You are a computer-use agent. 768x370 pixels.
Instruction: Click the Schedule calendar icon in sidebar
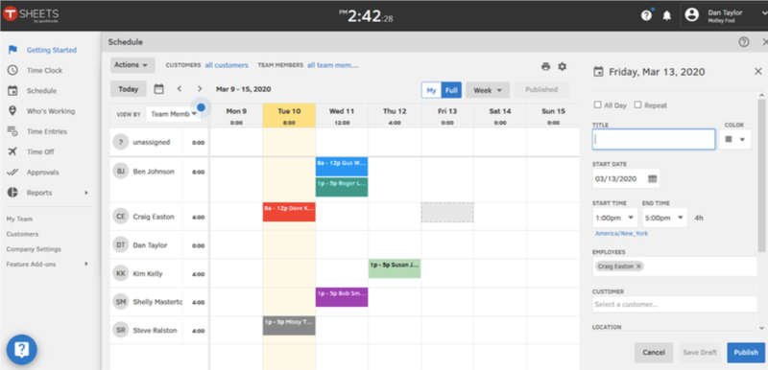pyautogui.click(x=12, y=91)
